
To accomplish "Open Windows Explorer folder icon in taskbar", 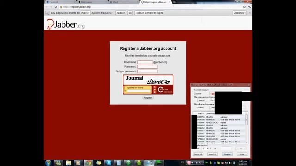I will tap(68, 163).
